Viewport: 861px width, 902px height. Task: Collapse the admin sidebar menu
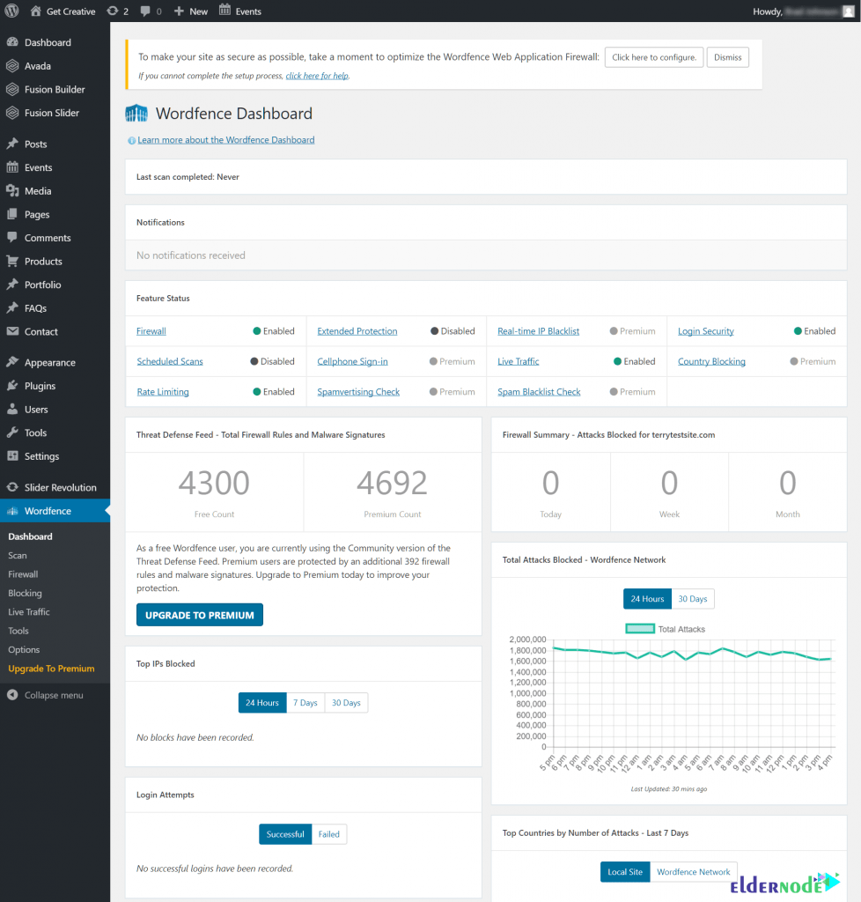tap(14, 695)
